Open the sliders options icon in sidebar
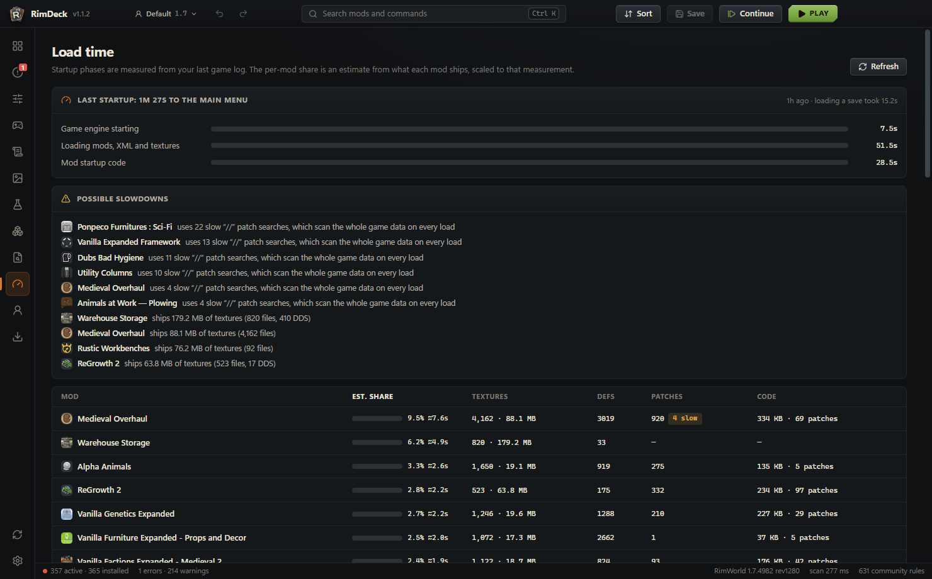Image resolution: width=932 pixels, height=579 pixels. [18, 99]
